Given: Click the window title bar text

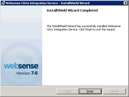Looking at the screenshot, I should coord(48,3).
